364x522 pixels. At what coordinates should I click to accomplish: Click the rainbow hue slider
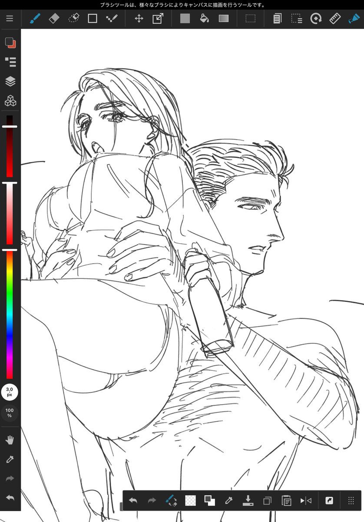[10, 314]
